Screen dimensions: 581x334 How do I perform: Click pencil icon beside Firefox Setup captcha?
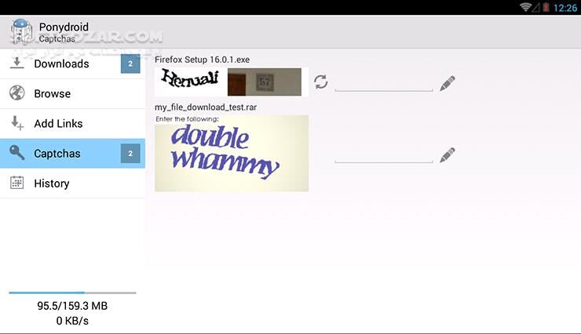(448, 83)
